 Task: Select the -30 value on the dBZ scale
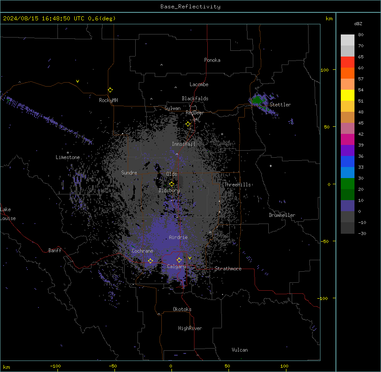pyautogui.click(x=362, y=233)
